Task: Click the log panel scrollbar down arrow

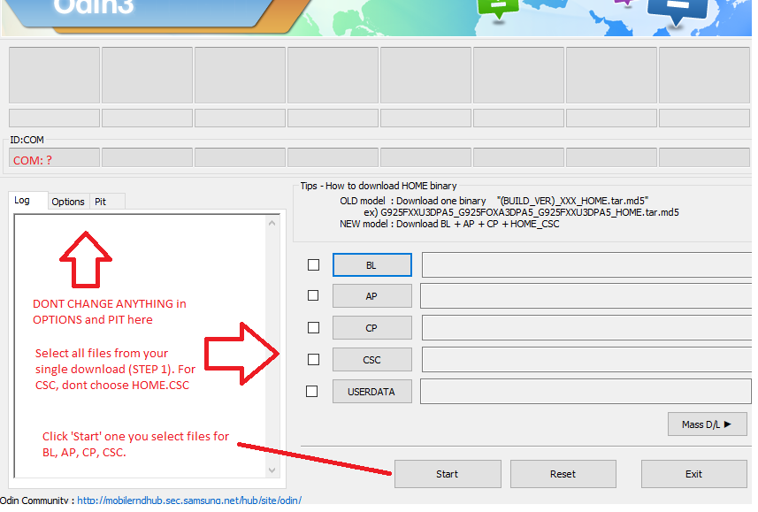Action: pos(272,470)
